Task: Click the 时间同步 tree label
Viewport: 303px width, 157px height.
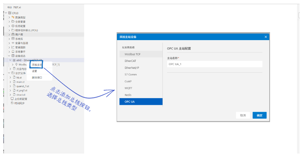Action: coord(19,103)
